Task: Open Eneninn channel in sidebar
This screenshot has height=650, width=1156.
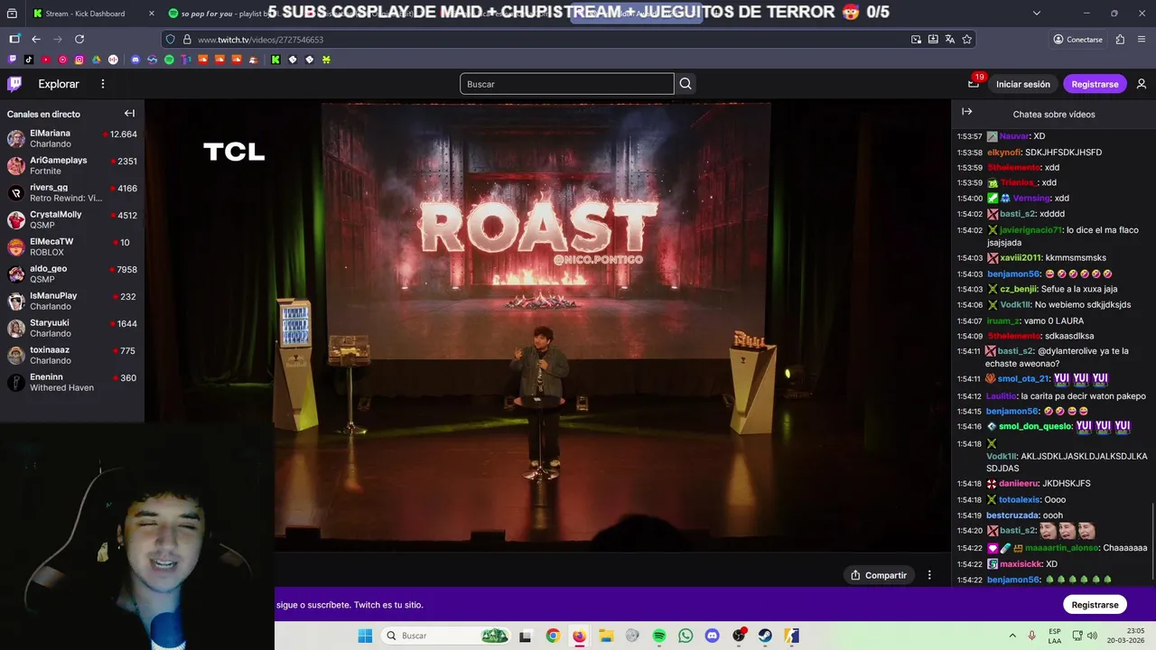Action: 72,382
